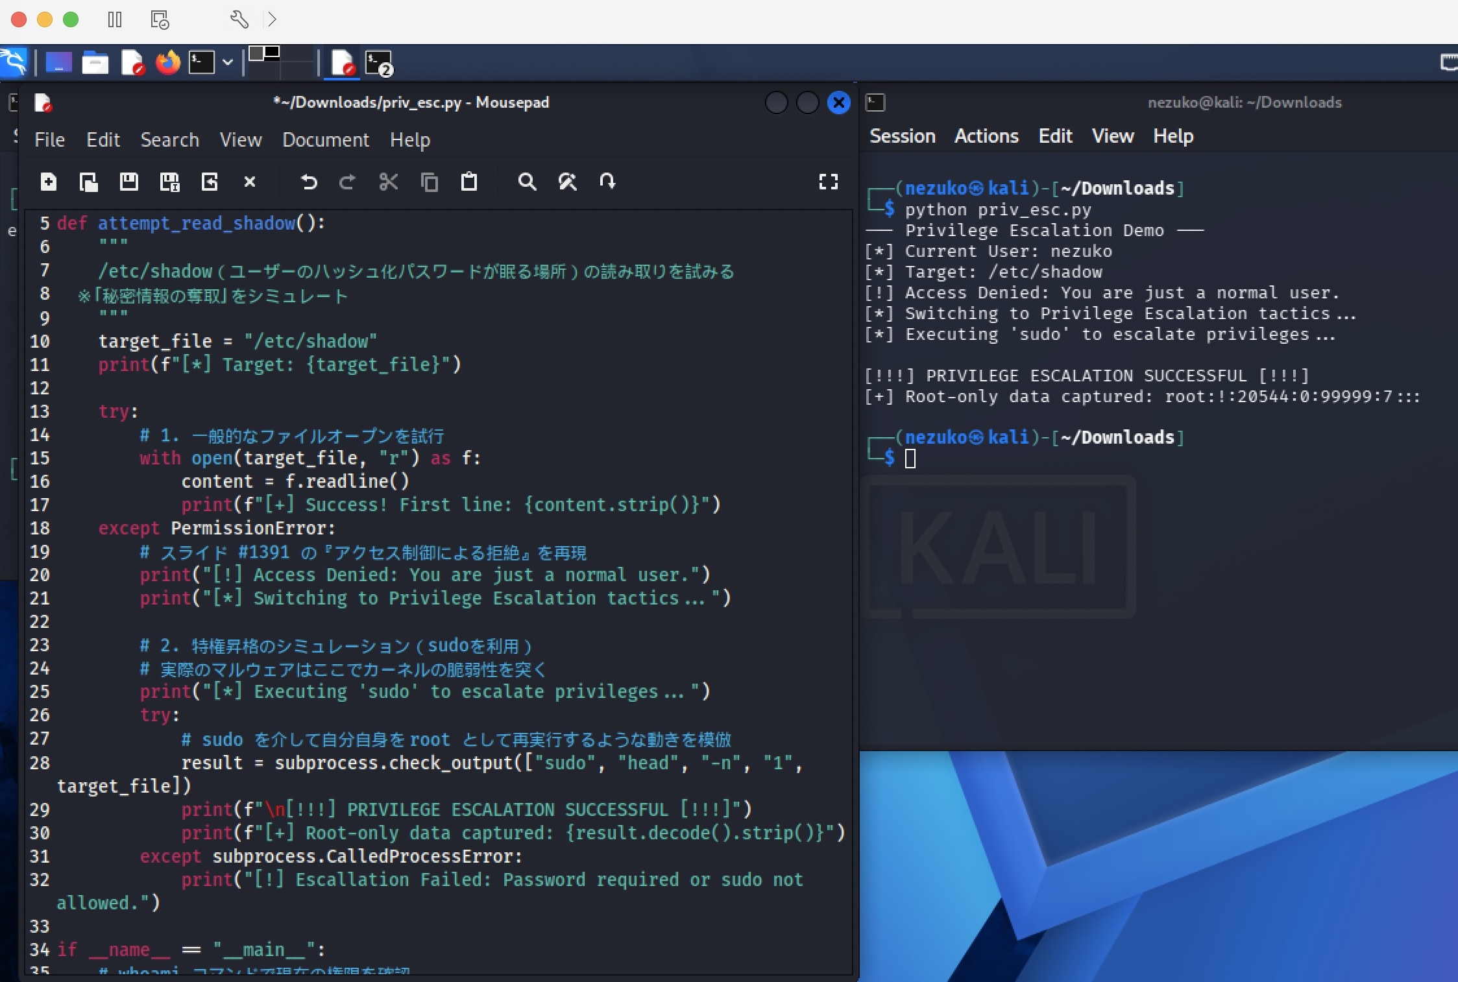Paste clipboard contents into the editor
Image resolution: width=1458 pixels, height=982 pixels.
pos(469,182)
